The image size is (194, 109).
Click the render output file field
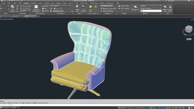151,11
